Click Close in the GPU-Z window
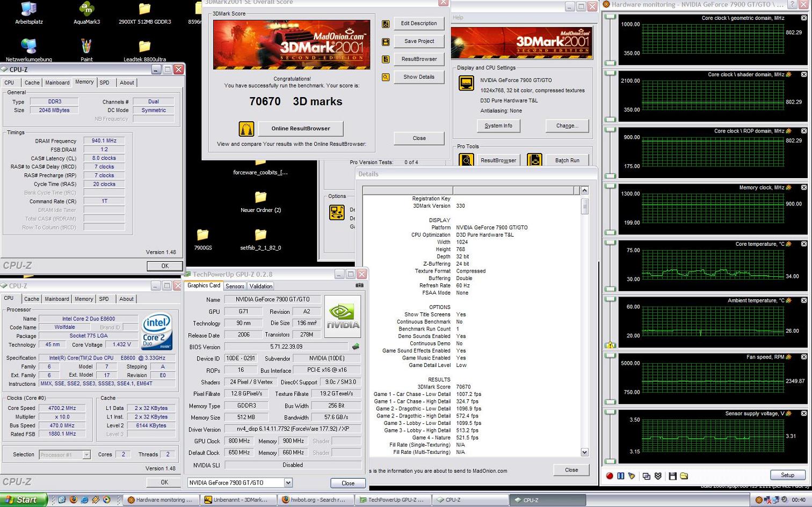Screen dimensions: 812x507 [x=348, y=483]
